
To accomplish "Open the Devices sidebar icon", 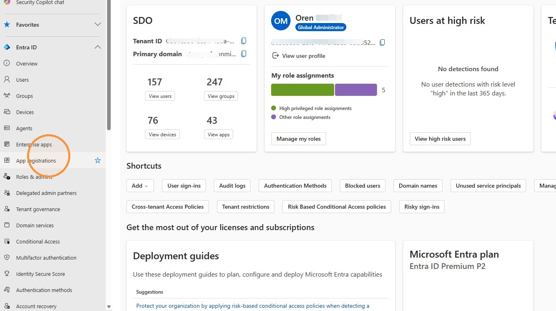I will click(x=7, y=112).
